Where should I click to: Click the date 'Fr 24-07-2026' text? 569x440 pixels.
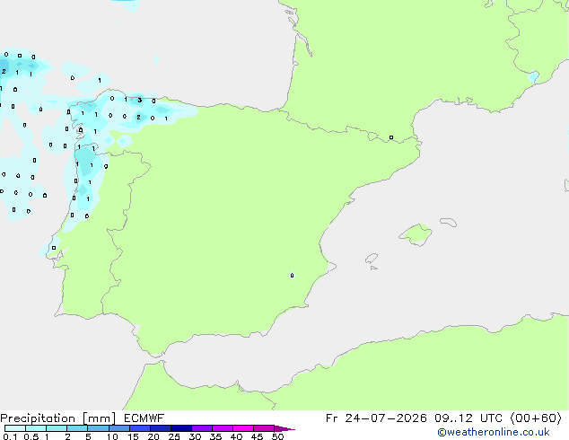click(x=376, y=418)
